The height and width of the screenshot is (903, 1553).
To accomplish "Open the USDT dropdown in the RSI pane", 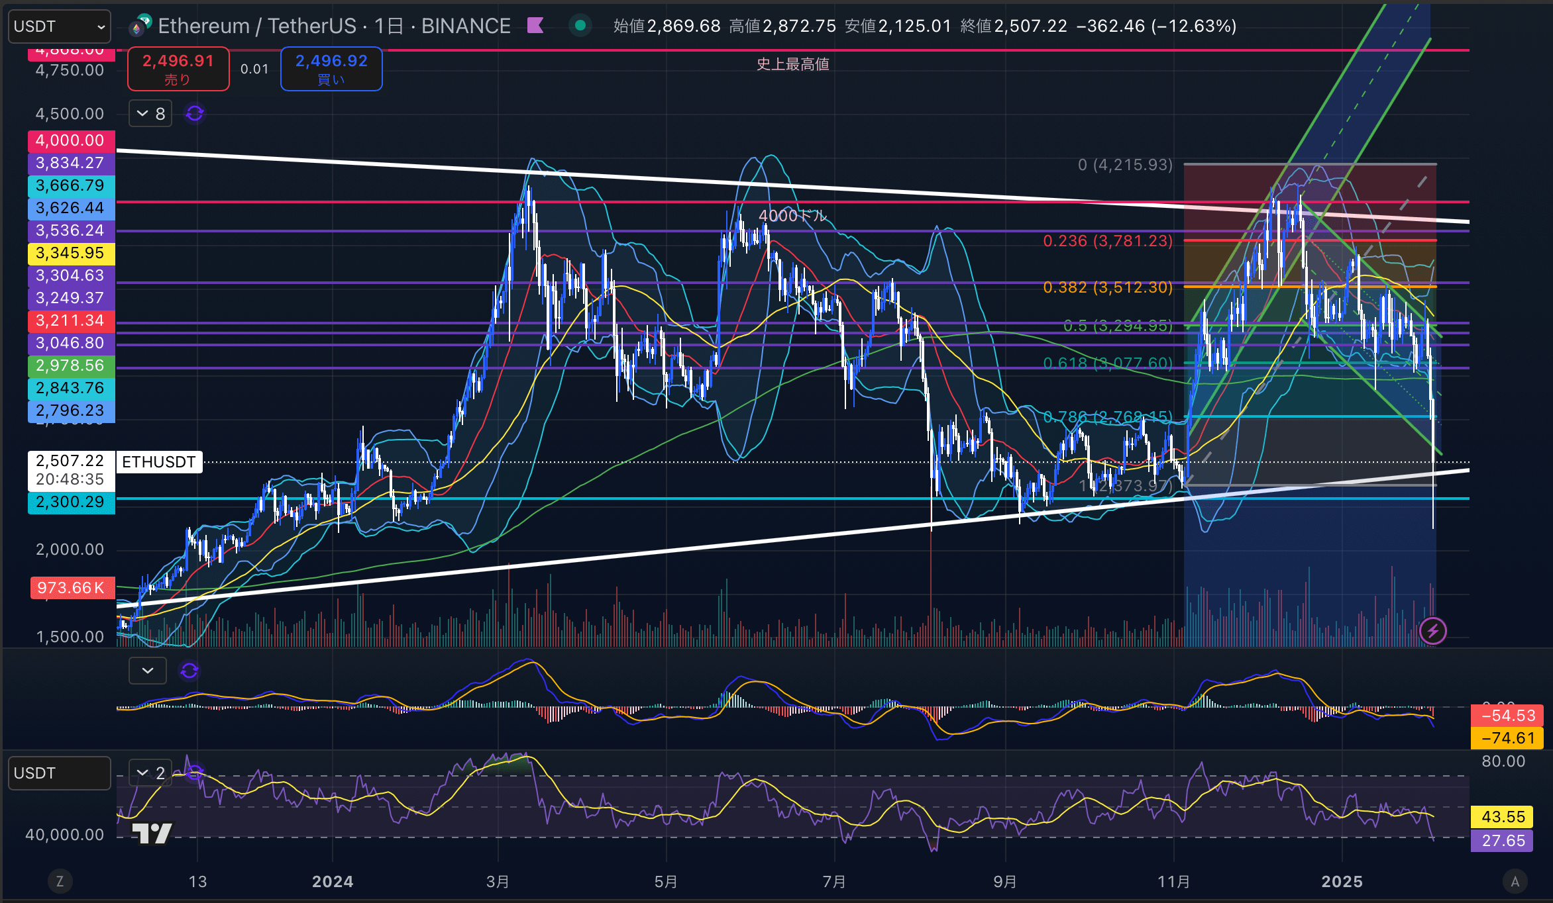I will pyautogui.click(x=59, y=773).
